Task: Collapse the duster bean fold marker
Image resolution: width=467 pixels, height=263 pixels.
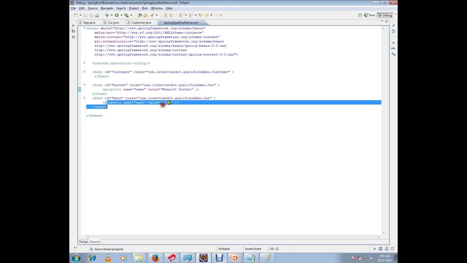Action: (x=84, y=85)
